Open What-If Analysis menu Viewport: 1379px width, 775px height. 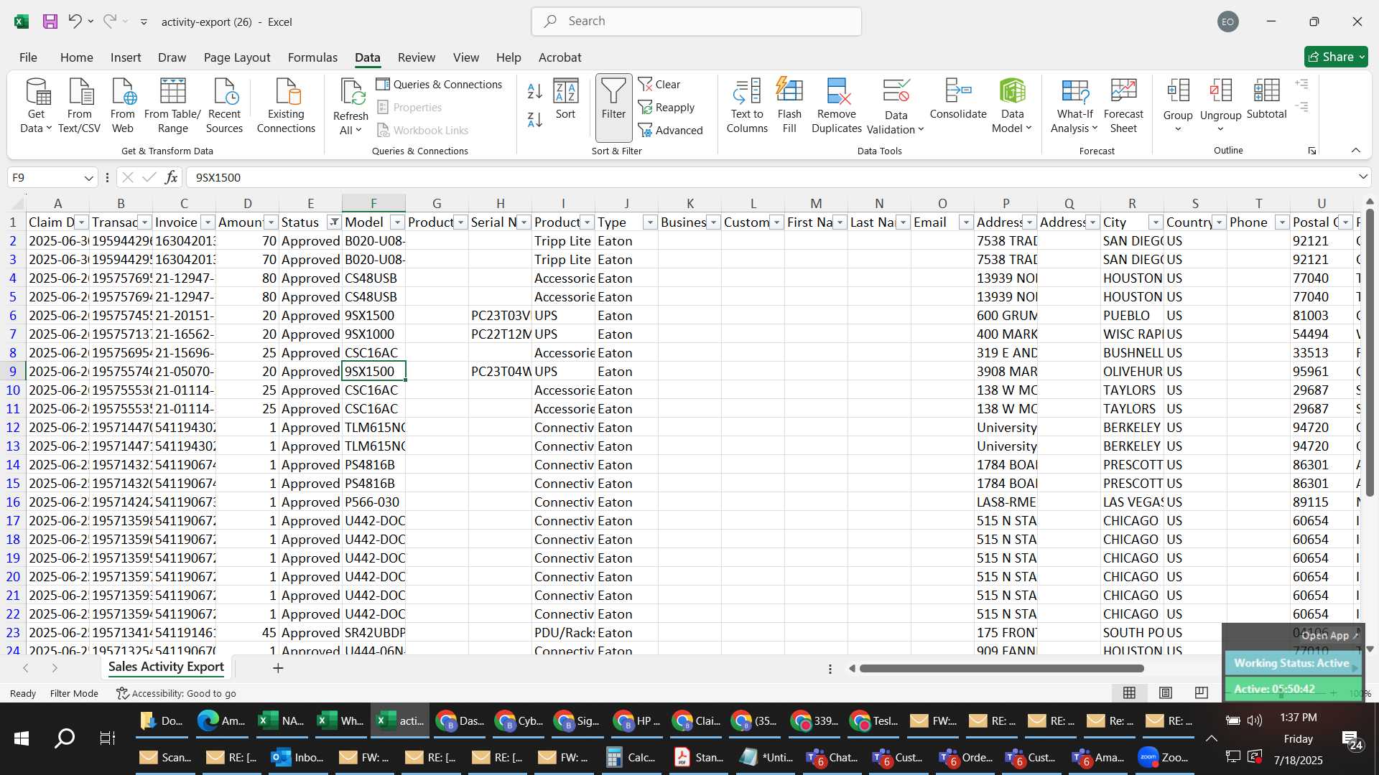[x=1074, y=106]
